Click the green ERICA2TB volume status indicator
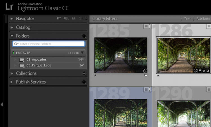Image resolution: width=211 pixels, height=127 pixels. pyautogui.click(x=13, y=53)
